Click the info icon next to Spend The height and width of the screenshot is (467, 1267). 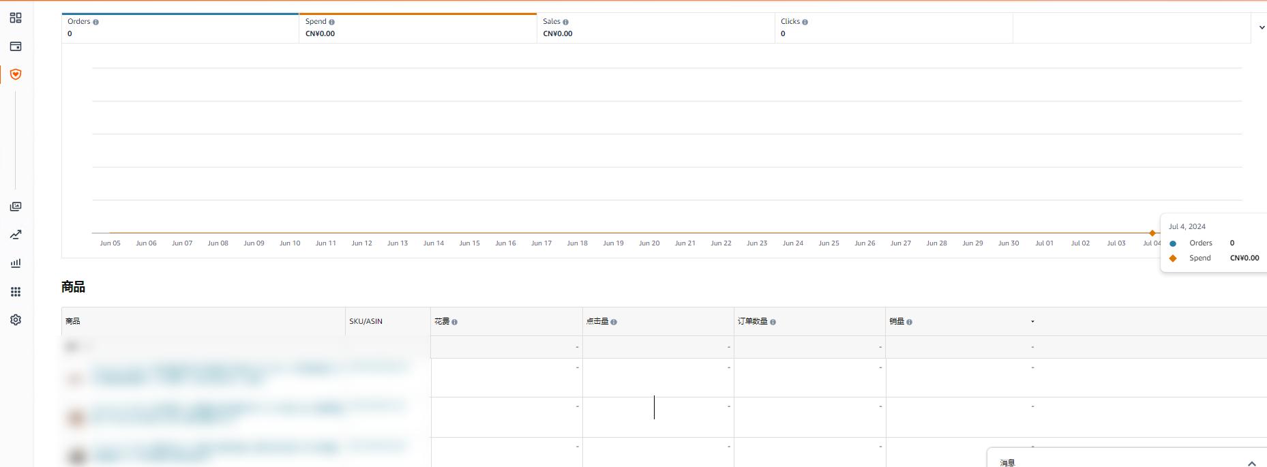point(332,22)
